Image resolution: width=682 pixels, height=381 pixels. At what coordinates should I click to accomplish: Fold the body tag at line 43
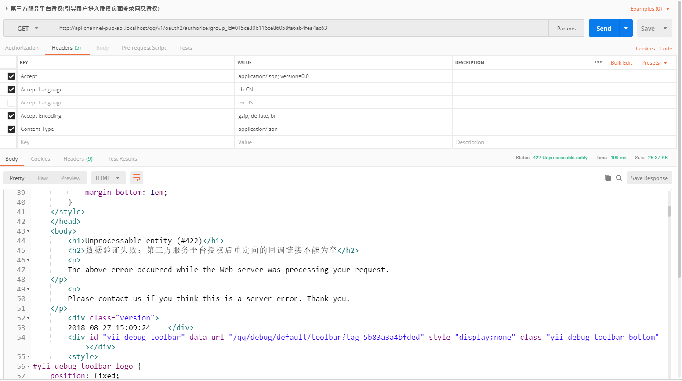point(29,231)
